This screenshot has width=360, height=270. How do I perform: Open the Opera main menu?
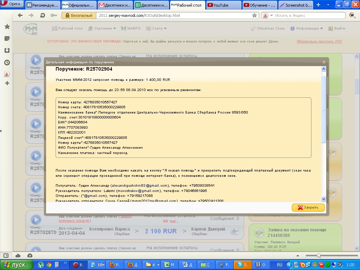tap(12, 4)
